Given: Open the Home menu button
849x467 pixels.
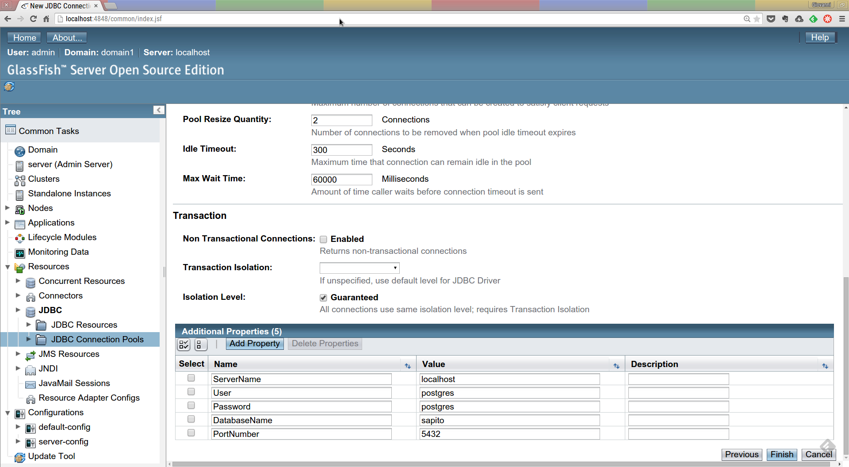Looking at the screenshot, I should 24,38.
